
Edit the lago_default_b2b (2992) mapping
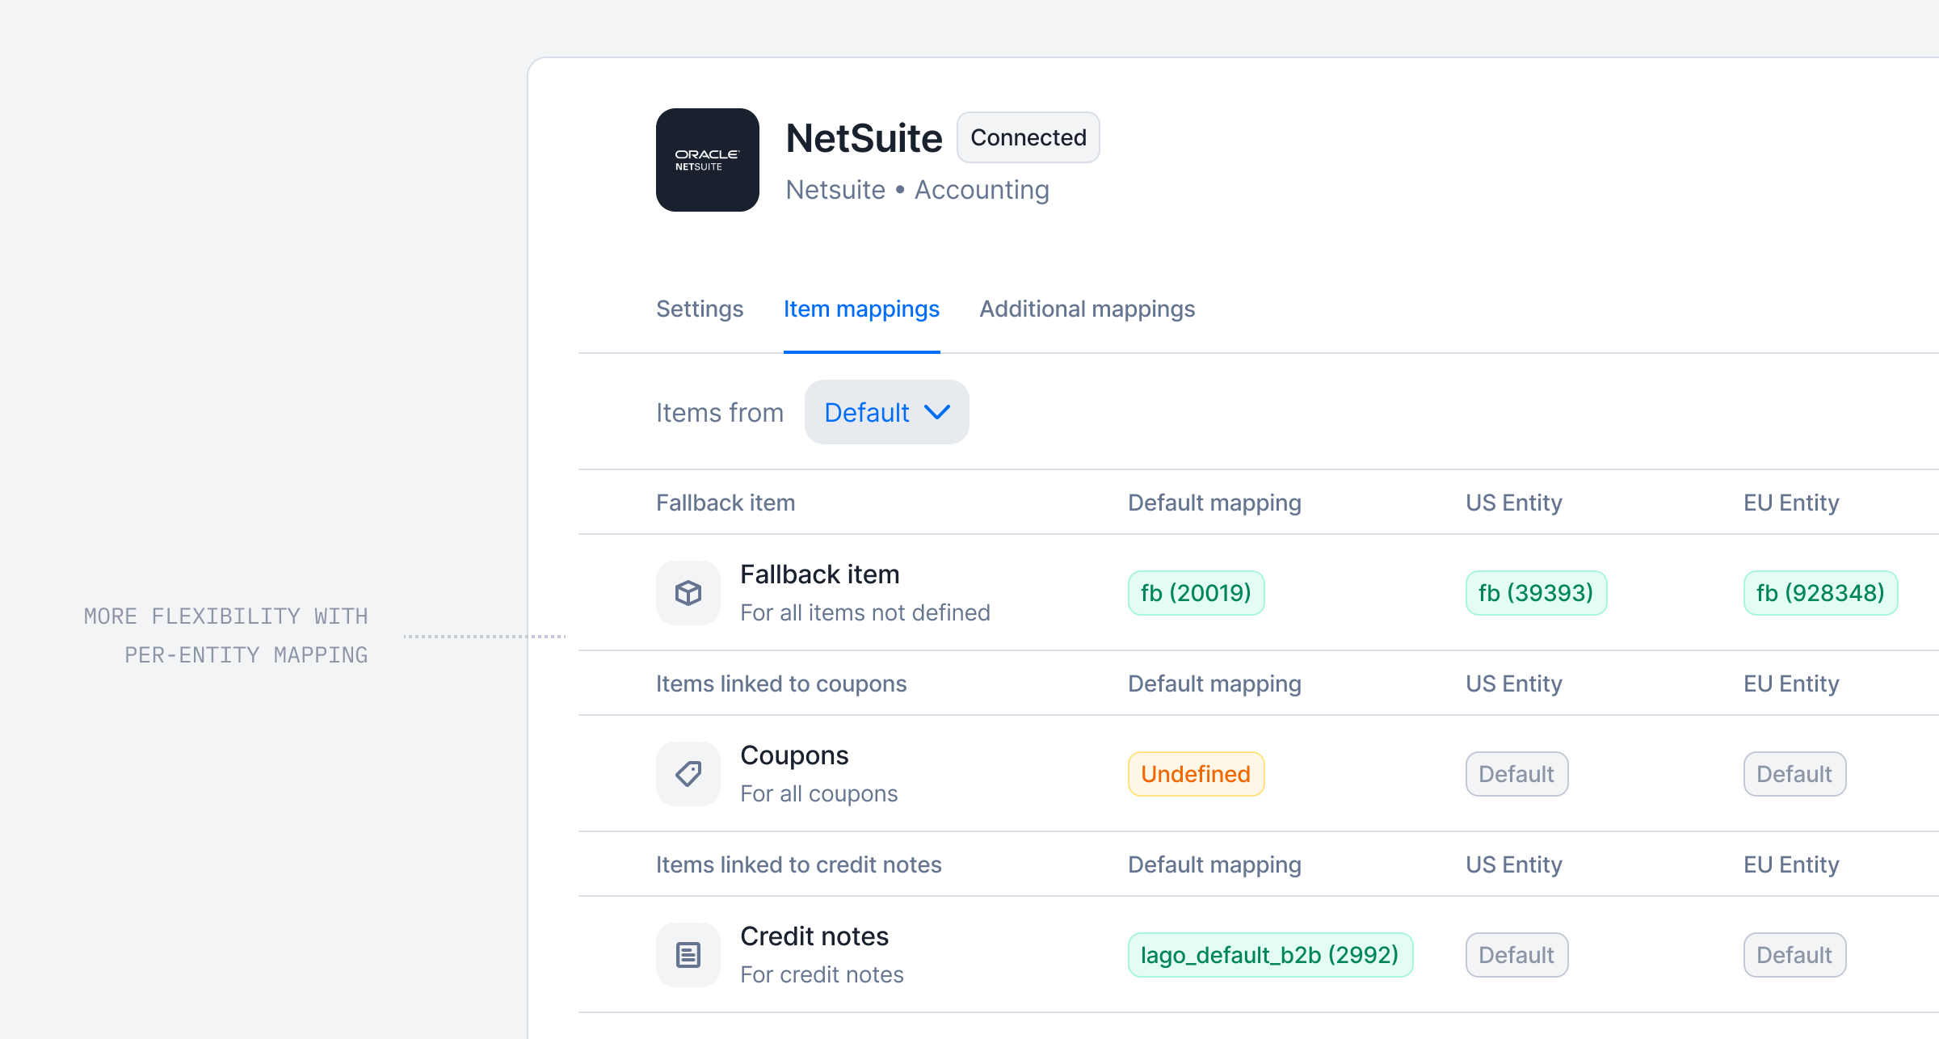tap(1270, 955)
